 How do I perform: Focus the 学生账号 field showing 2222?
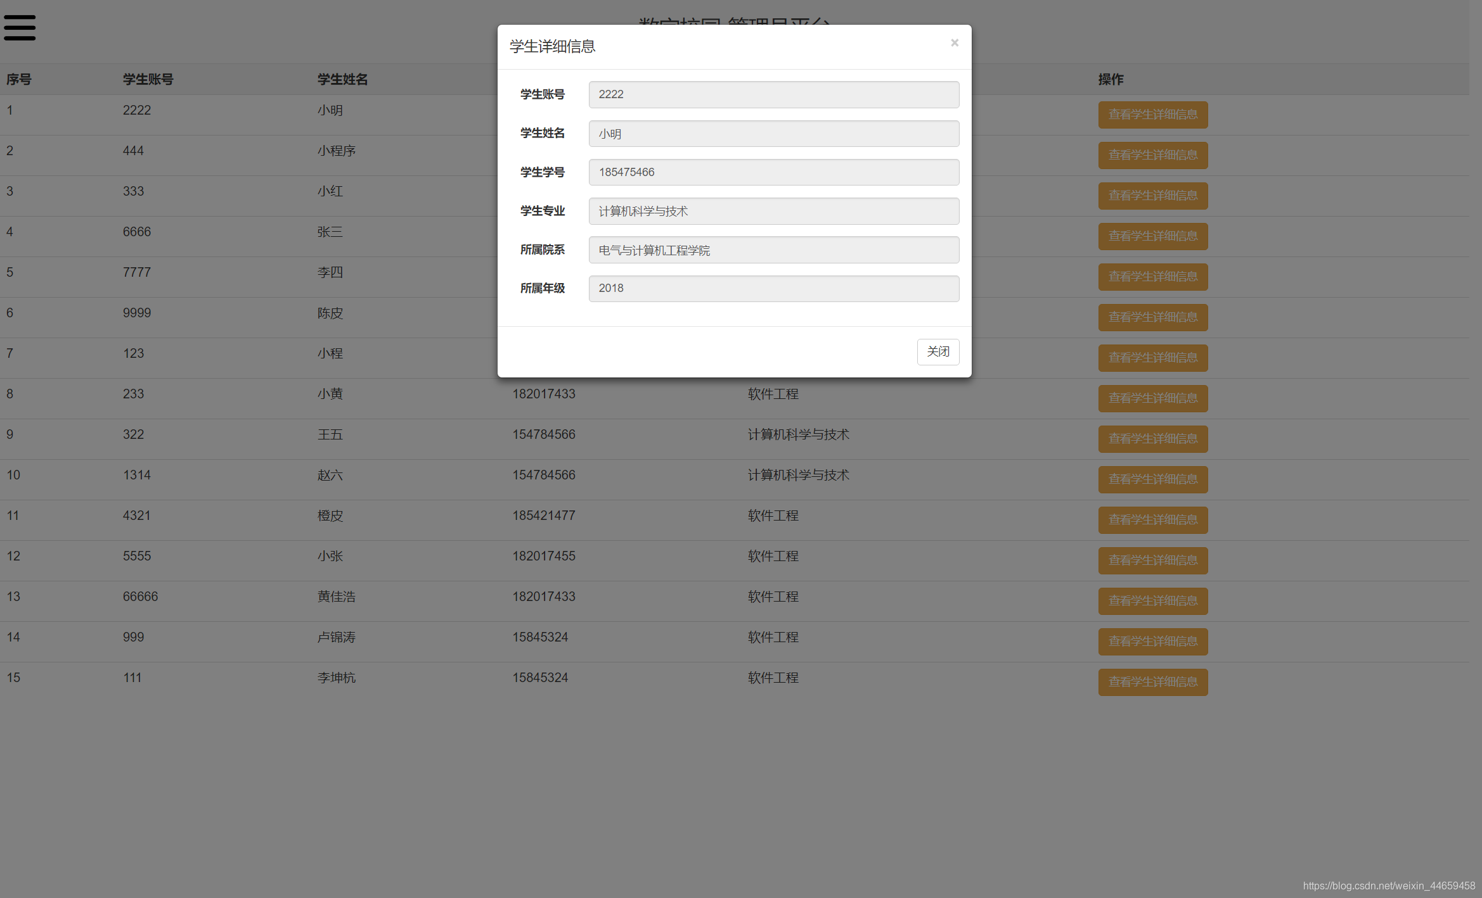(773, 94)
